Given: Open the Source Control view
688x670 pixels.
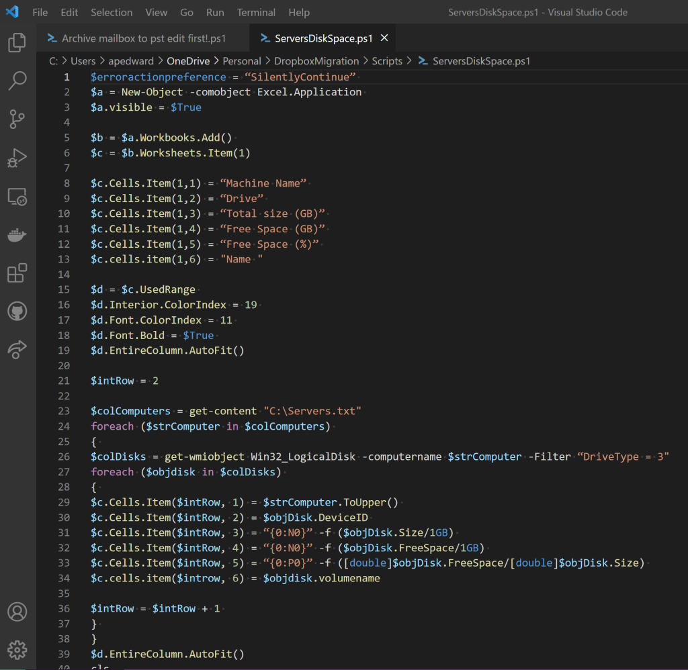Looking at the screenshot, I should [17, 119].
